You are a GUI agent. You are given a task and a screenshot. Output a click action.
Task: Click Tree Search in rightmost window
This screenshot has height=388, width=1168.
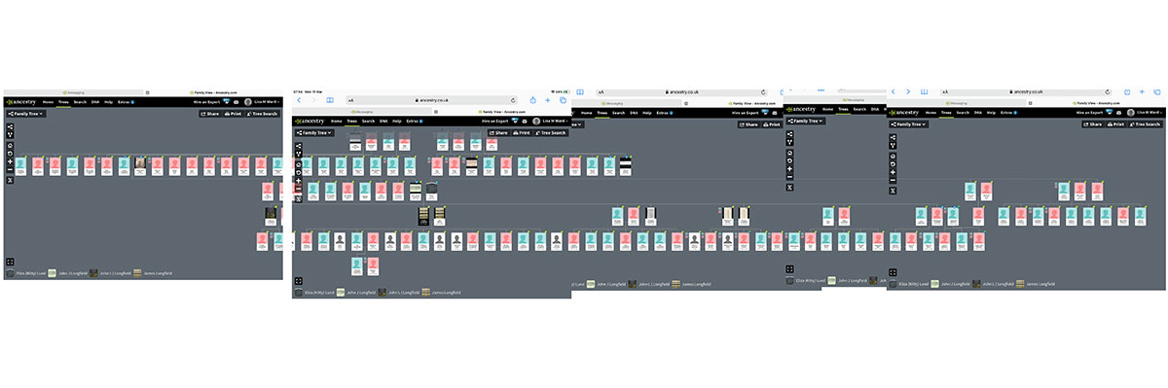(x=1146, y=124)
